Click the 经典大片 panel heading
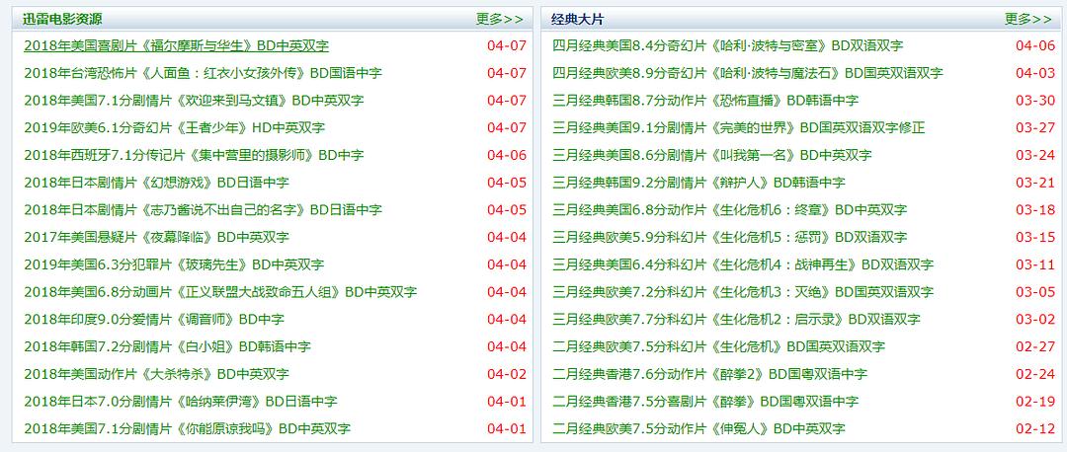 (577, 19)
